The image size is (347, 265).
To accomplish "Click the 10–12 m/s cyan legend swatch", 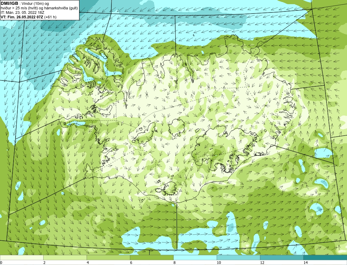I will click(x=239, y=257).
